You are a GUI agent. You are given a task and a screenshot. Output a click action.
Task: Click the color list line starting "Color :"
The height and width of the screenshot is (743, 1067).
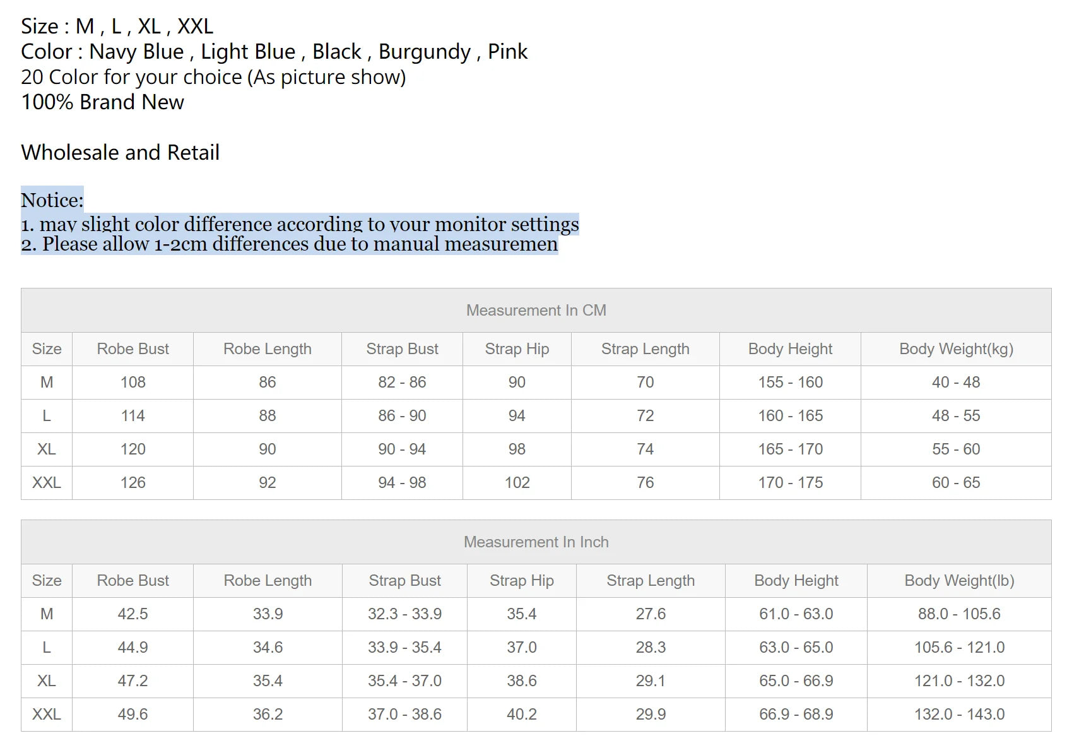click(274, 52)
